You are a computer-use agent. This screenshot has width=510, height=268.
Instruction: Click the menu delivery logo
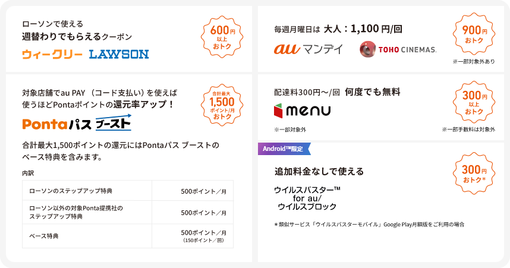[x=302, y=111]
